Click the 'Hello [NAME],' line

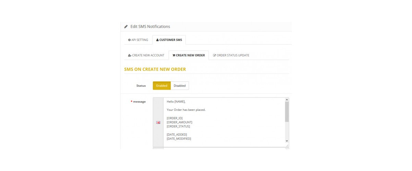(x=176, y=102)
